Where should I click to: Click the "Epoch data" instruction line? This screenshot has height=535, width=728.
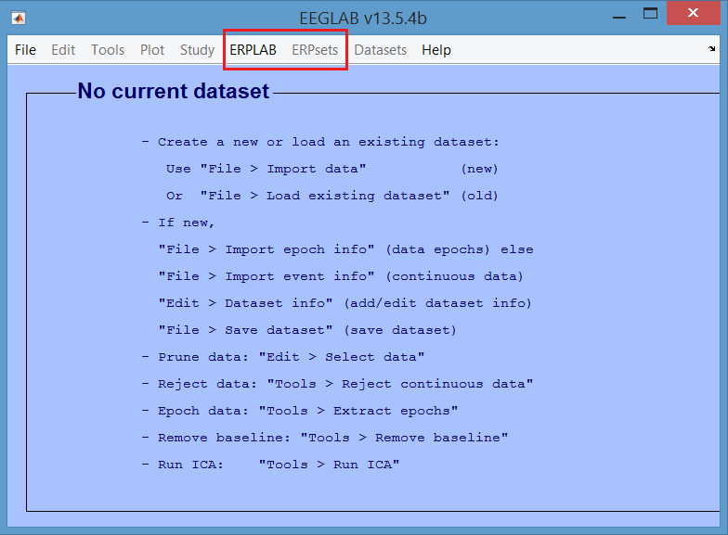(x=299, y=411)
